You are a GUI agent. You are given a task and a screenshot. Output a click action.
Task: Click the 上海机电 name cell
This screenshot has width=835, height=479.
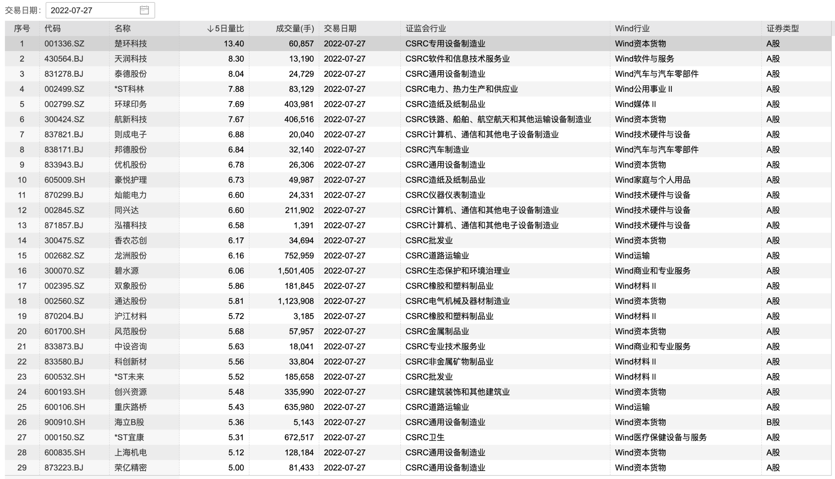point(130,452)
